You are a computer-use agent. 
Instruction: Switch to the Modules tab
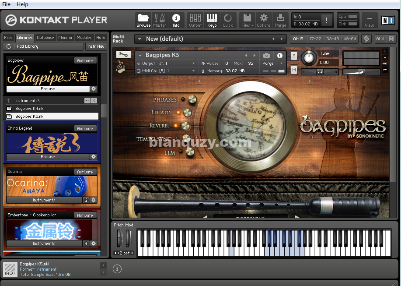point(84,38)
